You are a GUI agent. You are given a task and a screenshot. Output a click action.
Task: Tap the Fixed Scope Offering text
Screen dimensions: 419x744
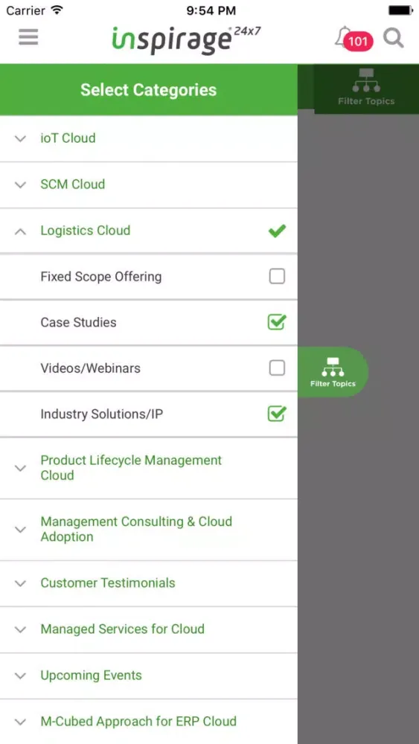coord(101,277)
